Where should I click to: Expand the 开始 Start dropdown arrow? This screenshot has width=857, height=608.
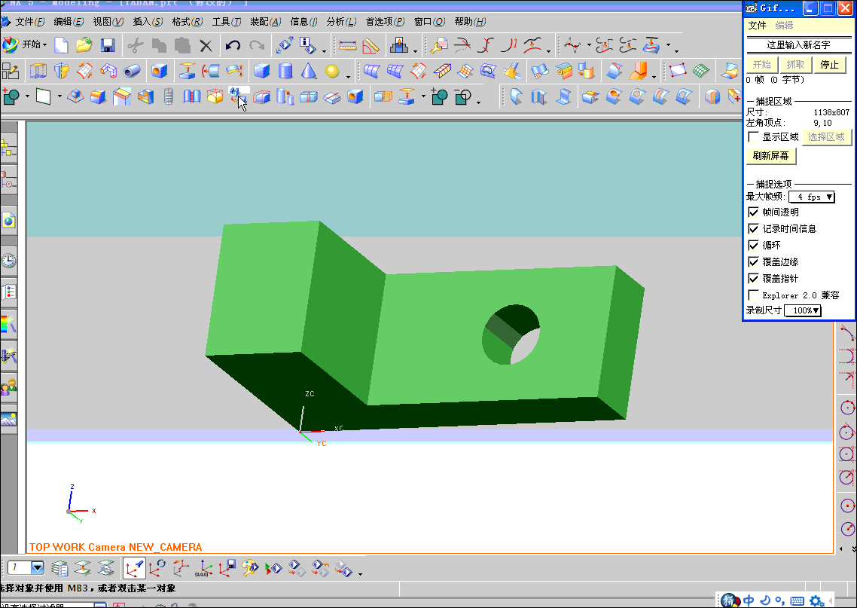[45, 45]
